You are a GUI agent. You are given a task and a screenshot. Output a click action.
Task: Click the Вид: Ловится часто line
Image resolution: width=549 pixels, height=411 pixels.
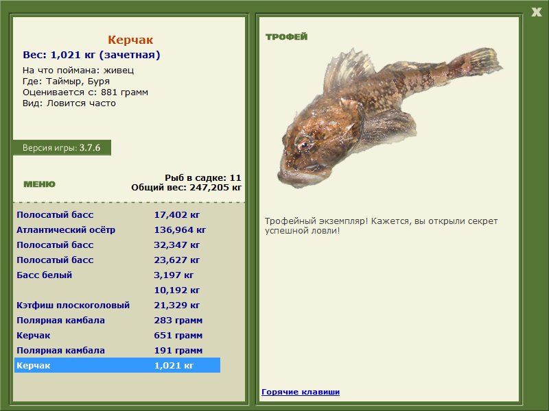(x=69, y=103)
